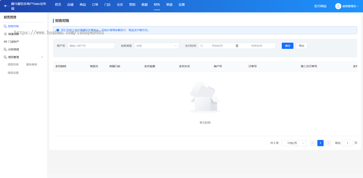The image size is (363, 178).
Task: Open the 收款类型 dropdown
Action: coord(156,46)
